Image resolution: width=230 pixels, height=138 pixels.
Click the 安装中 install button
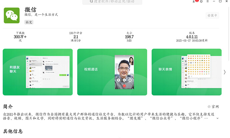click(x=212, y=15)
